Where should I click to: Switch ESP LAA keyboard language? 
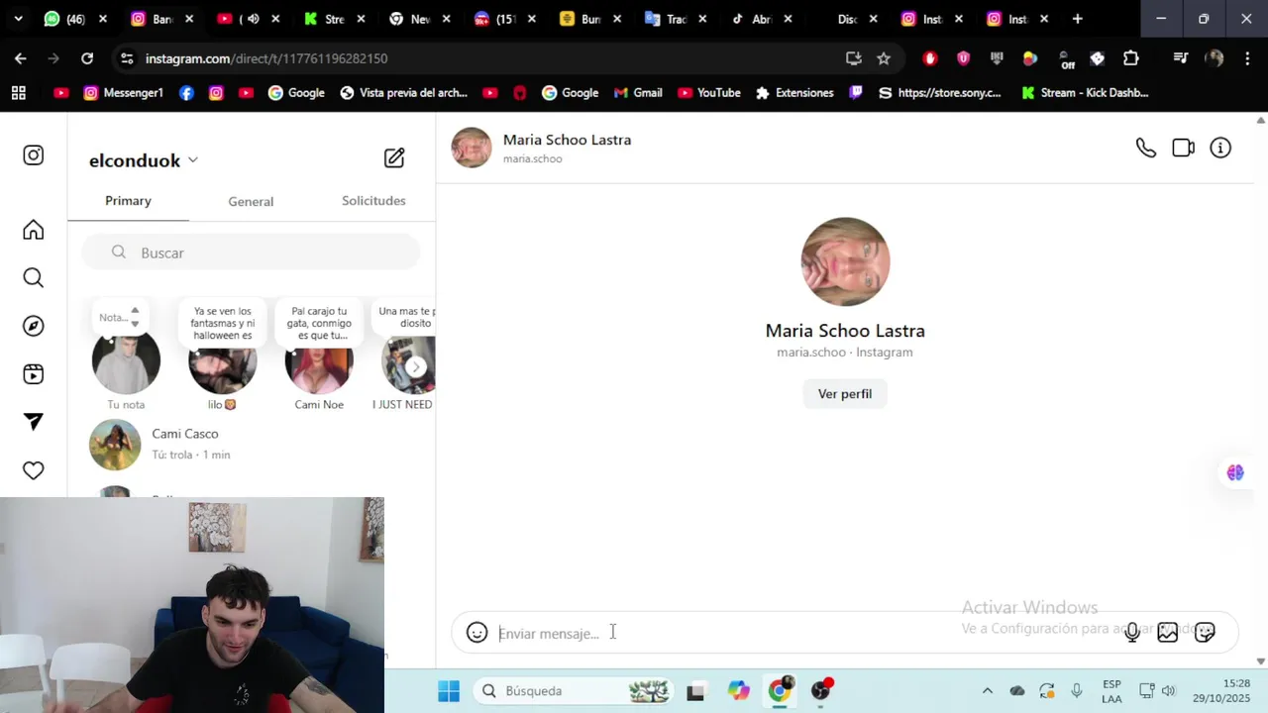(1111, 691)
